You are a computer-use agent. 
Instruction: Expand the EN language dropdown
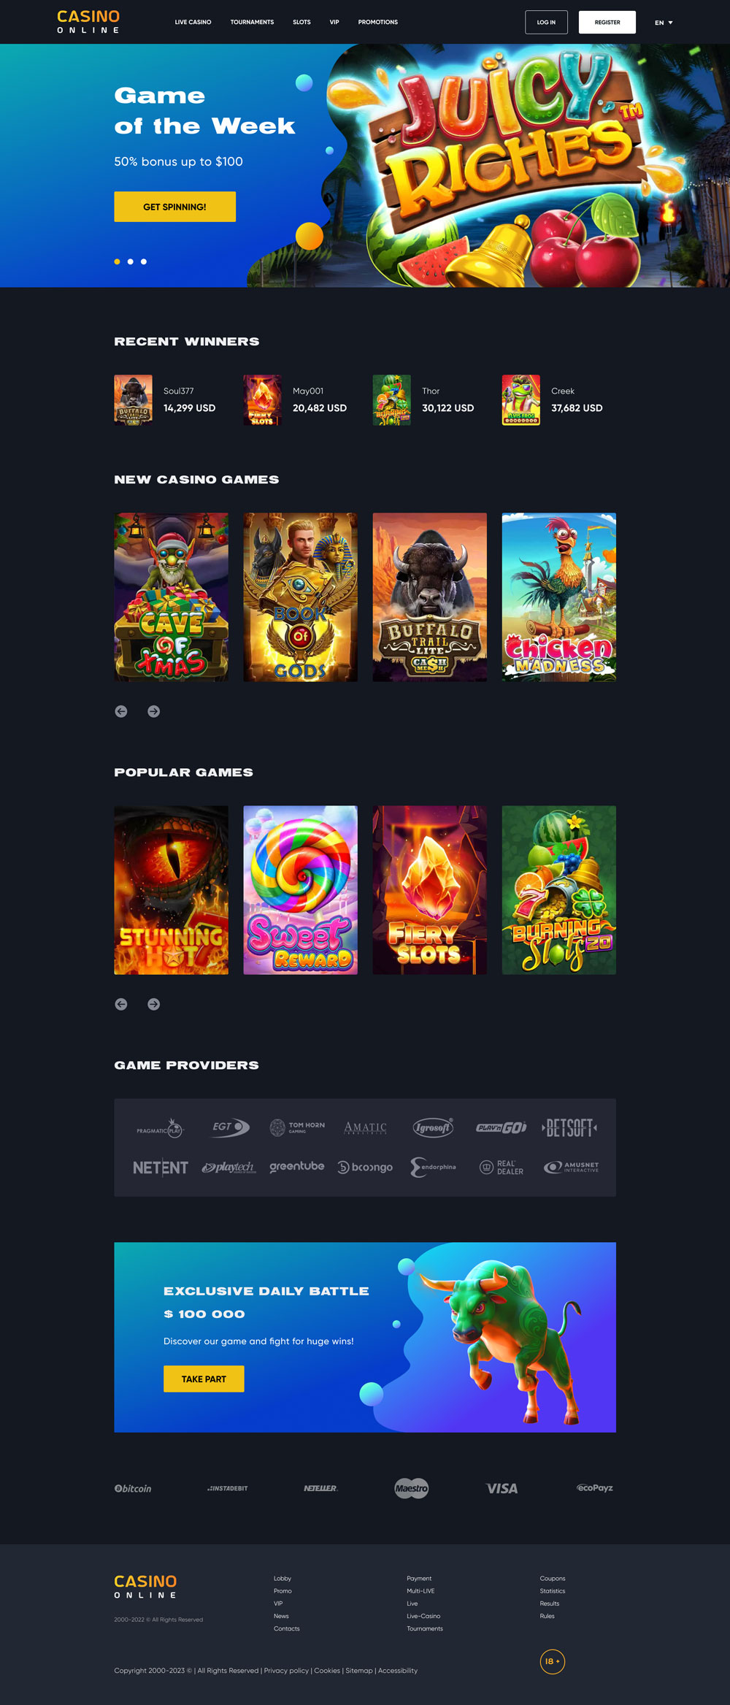(x=664, y=23)
